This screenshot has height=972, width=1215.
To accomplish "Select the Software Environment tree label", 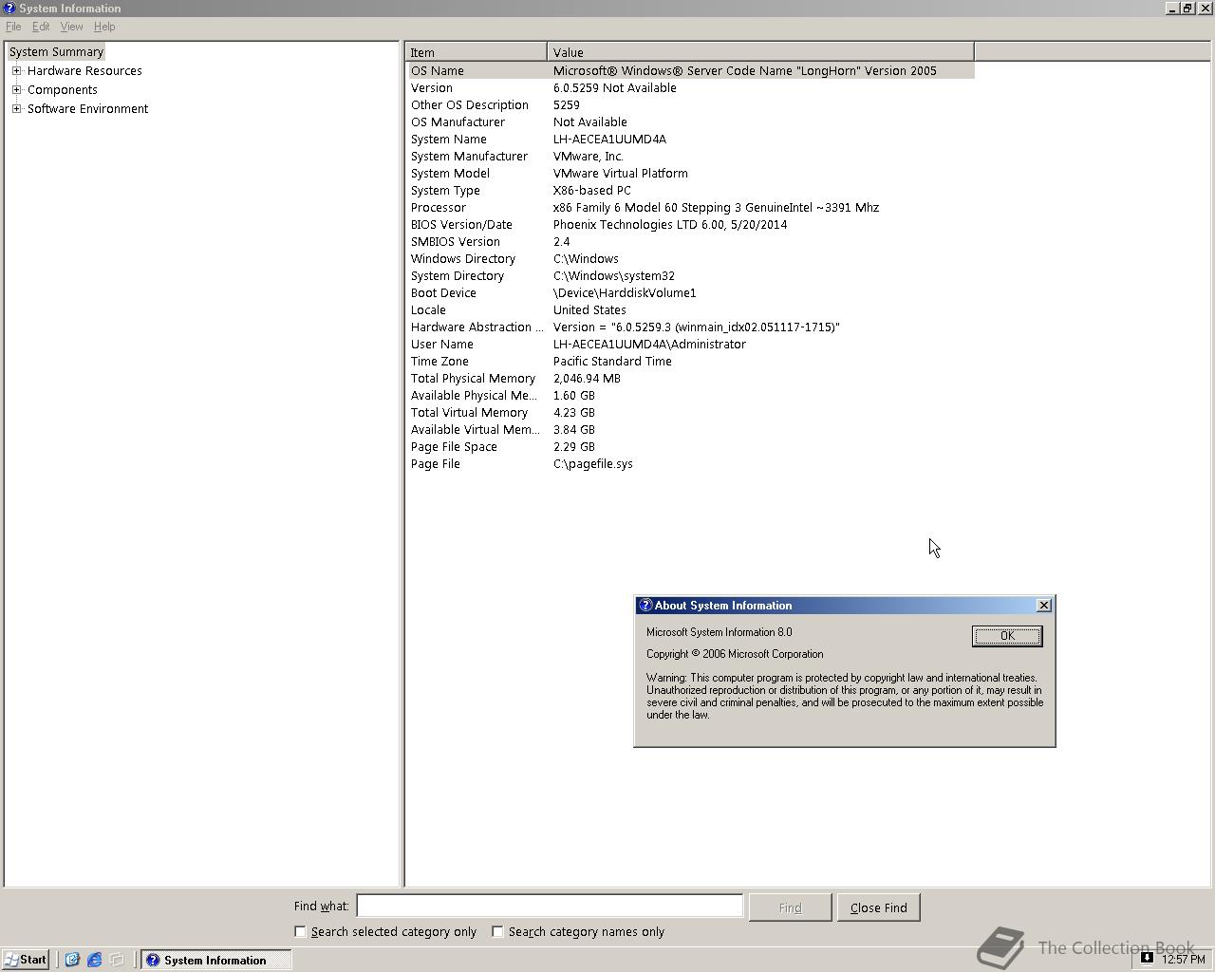I will pyautogui.click(x=87, y=108).
